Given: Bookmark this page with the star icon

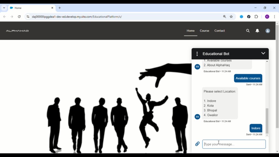Looking at the screenshot, I should (x=231, y=17).
